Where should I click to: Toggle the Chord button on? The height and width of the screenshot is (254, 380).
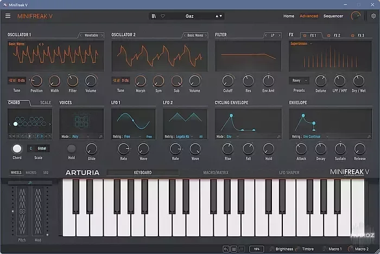(17, 148)
